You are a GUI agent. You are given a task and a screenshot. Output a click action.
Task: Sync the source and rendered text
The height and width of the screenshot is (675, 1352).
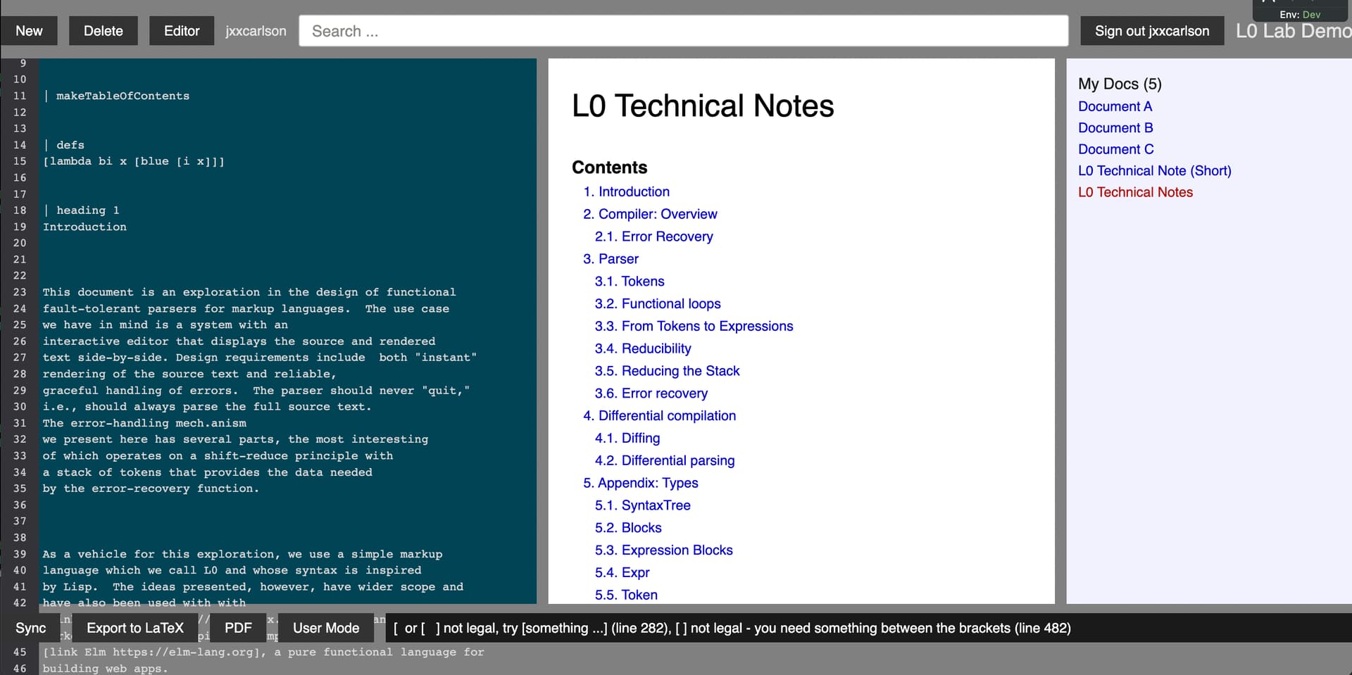pyautogui.click(x=31, y=628)
